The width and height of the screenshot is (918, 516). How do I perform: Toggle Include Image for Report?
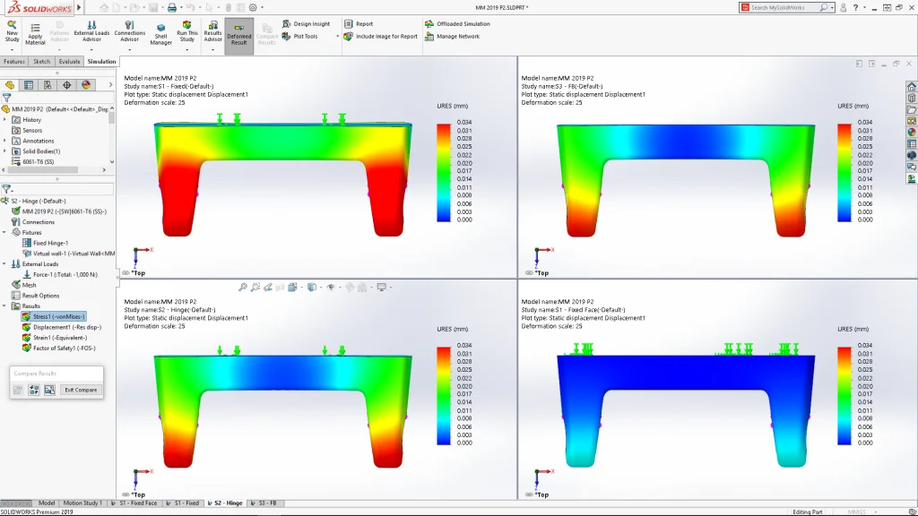pyautogui.click(x=385, y=37)
